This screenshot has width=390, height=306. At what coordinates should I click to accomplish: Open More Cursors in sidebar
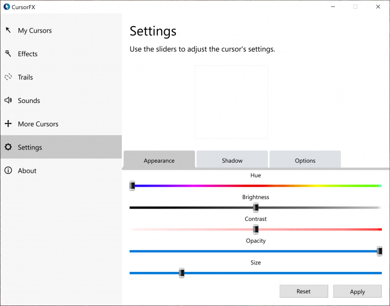coord(61,124)
